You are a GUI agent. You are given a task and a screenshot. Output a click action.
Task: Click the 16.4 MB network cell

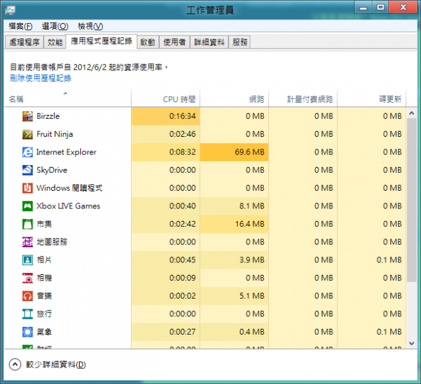pyautogui.click(x=234, y=224)
